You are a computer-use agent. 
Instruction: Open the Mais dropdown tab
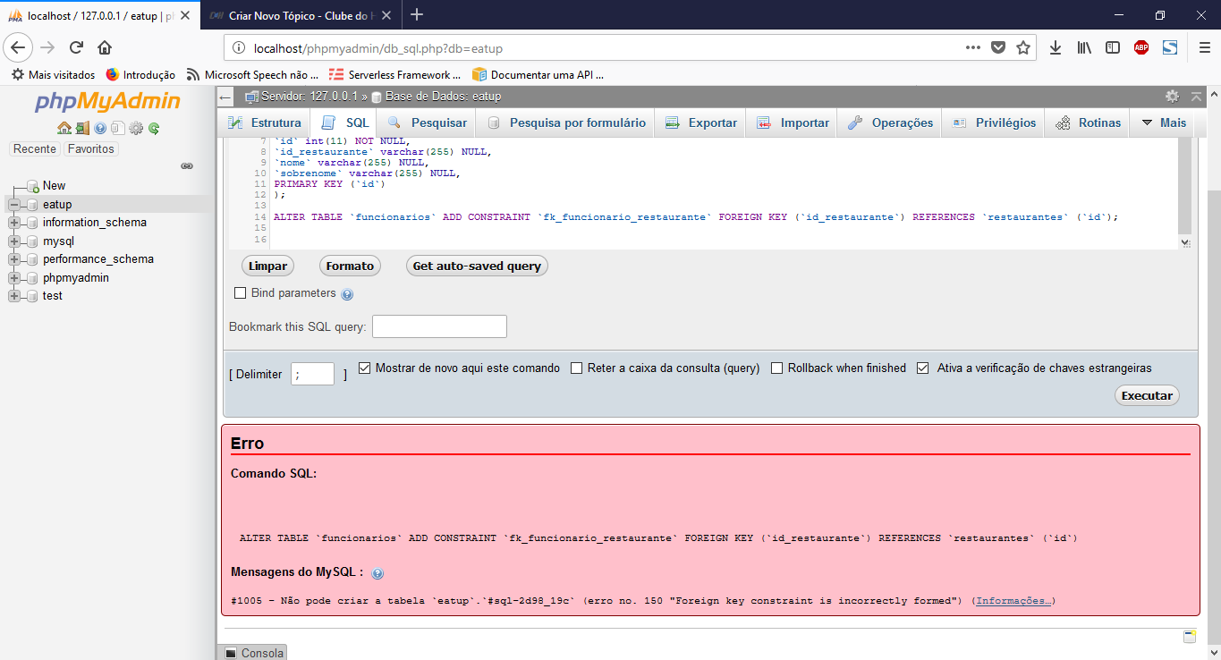pyautogui.click(x=1163, y=123)
